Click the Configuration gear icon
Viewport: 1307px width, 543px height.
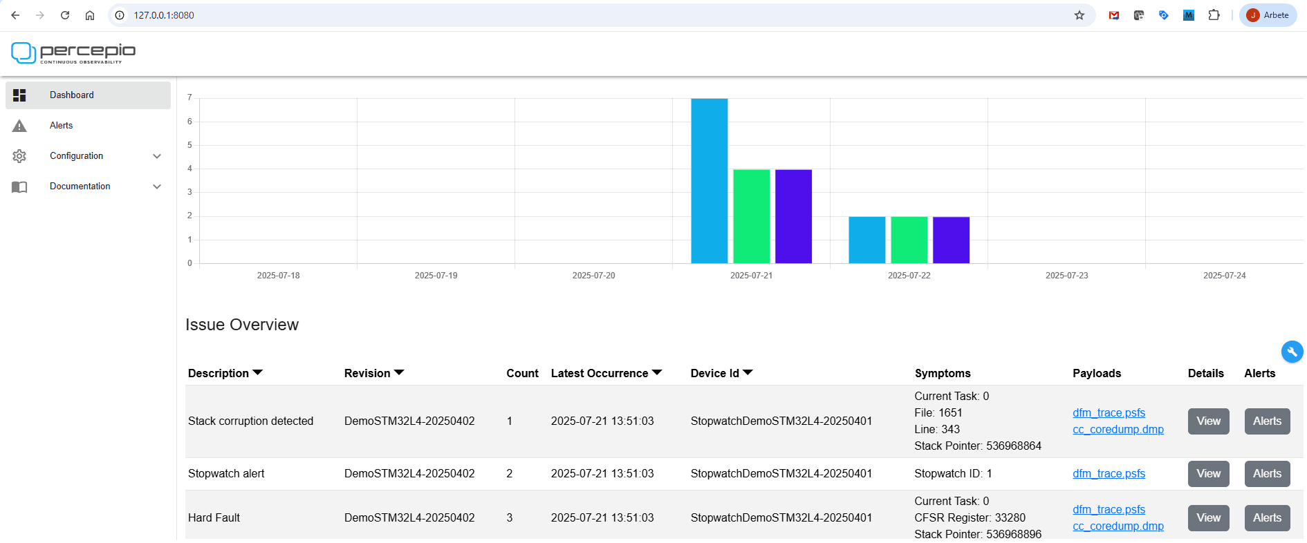point(19,156)
